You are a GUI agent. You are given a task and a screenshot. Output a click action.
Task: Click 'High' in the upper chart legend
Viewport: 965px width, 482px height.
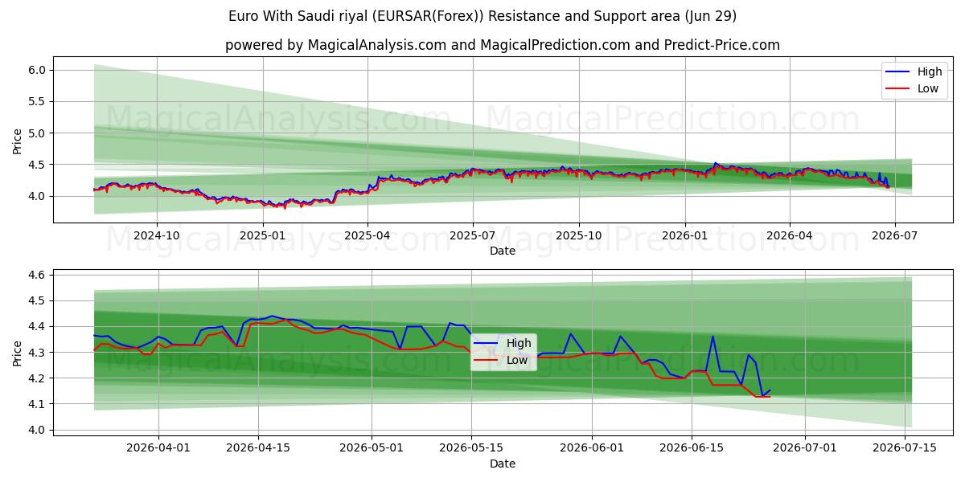pos(930,71)
